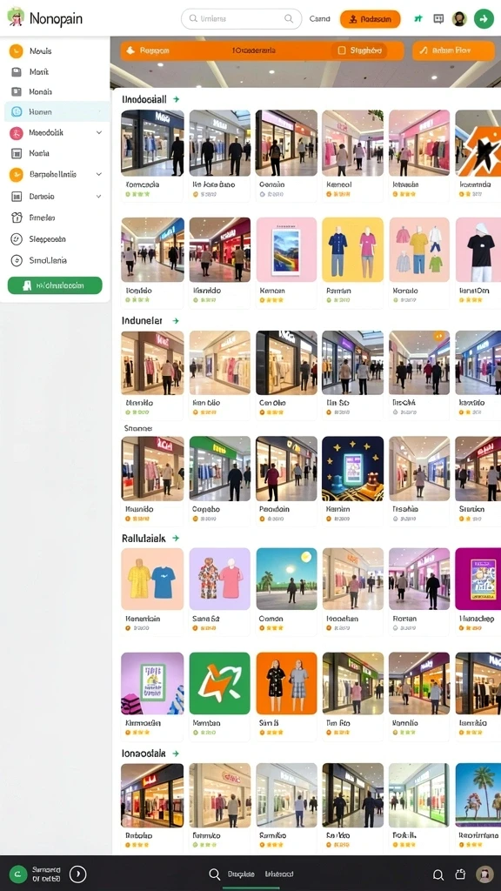Click the orange button with music note icon

(453, 50)
